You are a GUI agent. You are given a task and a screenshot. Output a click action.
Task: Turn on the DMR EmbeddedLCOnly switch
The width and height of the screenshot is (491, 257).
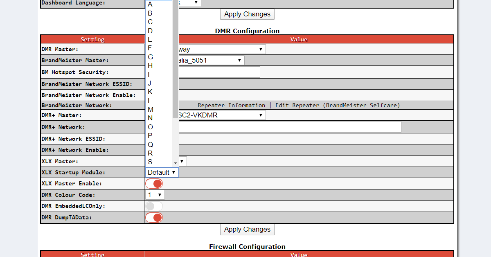tap(154, 206)
